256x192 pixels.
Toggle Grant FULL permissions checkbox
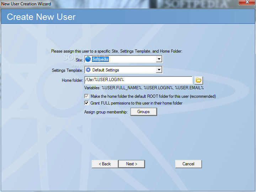click(x=86, y=103)
